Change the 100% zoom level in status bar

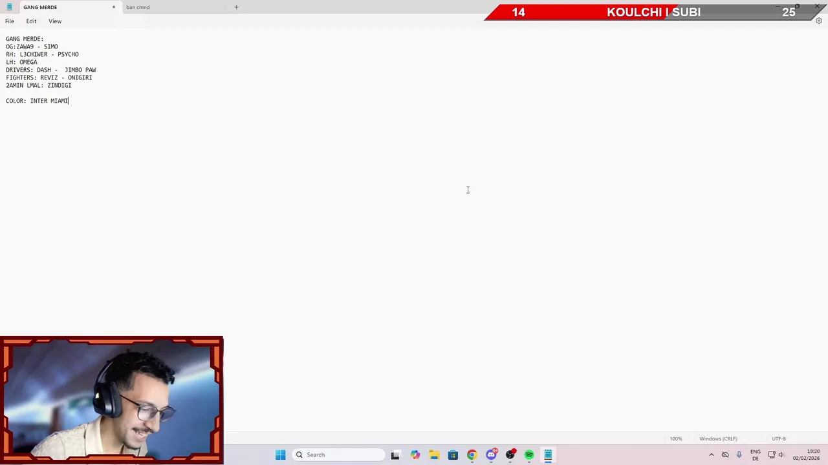tap(676, 439)
